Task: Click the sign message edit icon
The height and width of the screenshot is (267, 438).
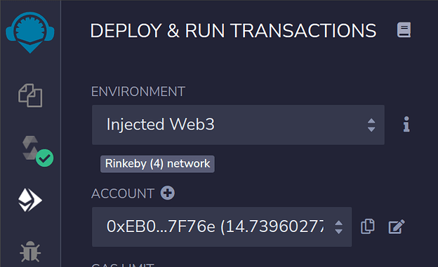Action: [x=397, y=226]
